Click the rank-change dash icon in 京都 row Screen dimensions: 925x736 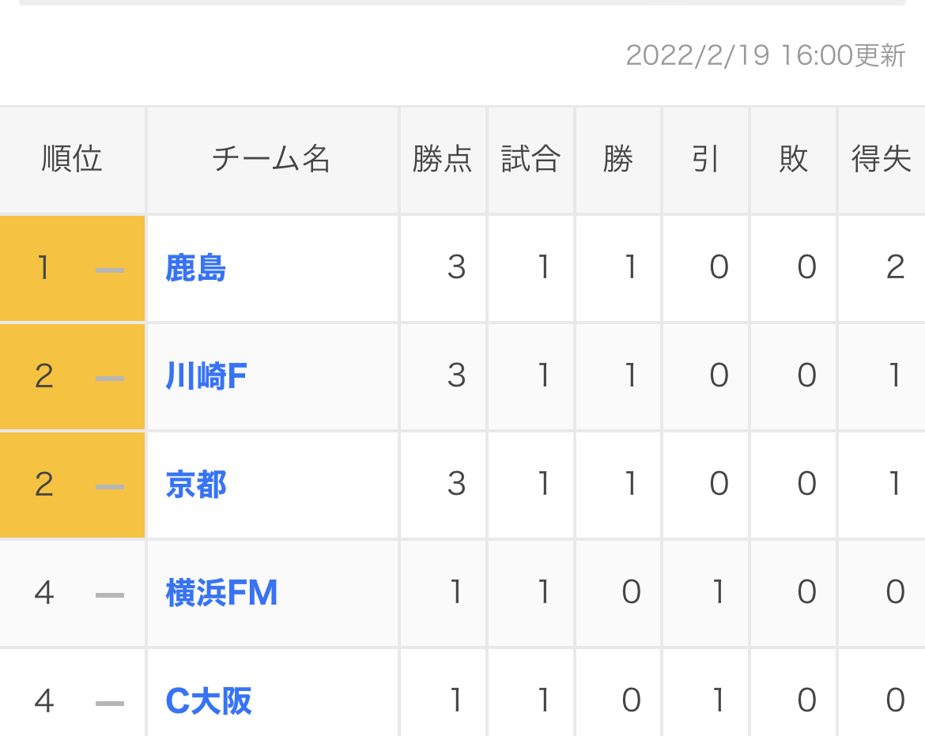pos(110,486)
